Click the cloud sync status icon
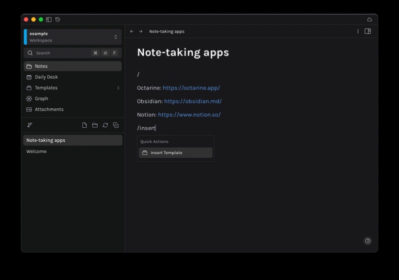Screen dimensions: 399x280 pos(370,19)
